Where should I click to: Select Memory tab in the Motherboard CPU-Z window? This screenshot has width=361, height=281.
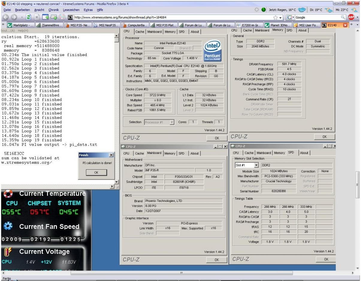pyautogui.click(x=170, y=153)
